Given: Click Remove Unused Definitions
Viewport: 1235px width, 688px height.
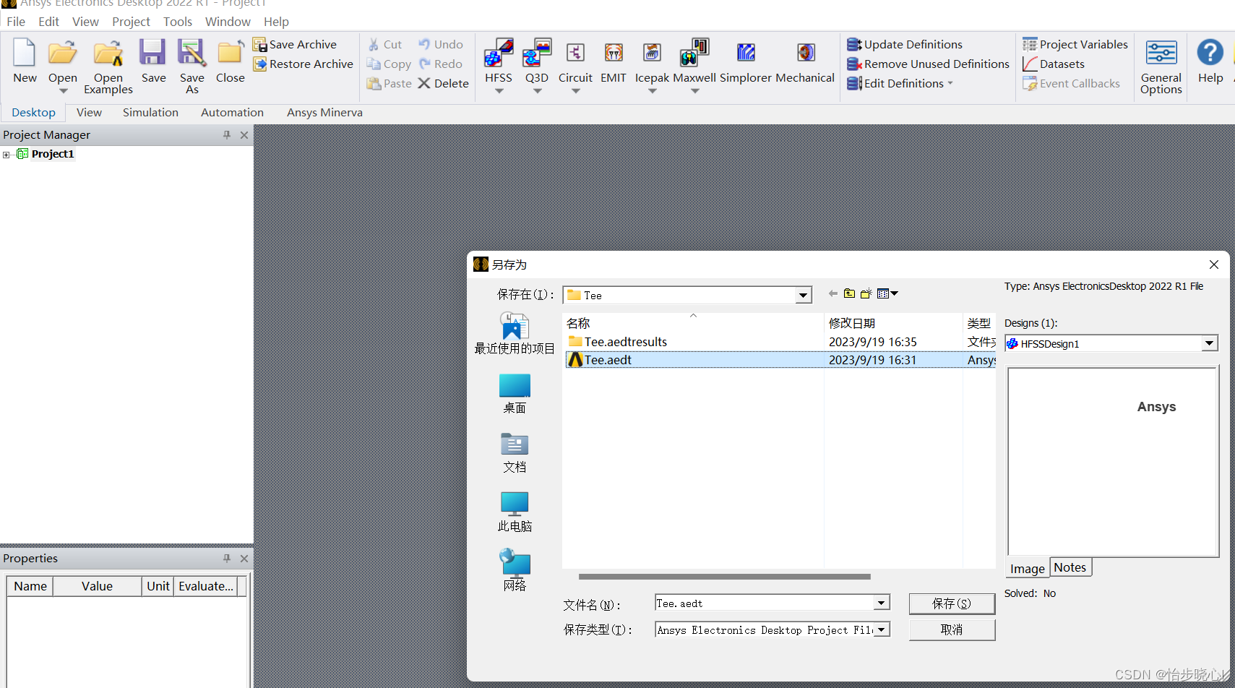Looking at the screenshot, I should tap(928, 64).
